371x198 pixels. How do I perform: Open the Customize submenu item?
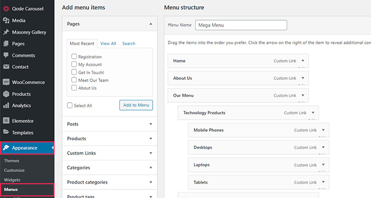point(14,170)
